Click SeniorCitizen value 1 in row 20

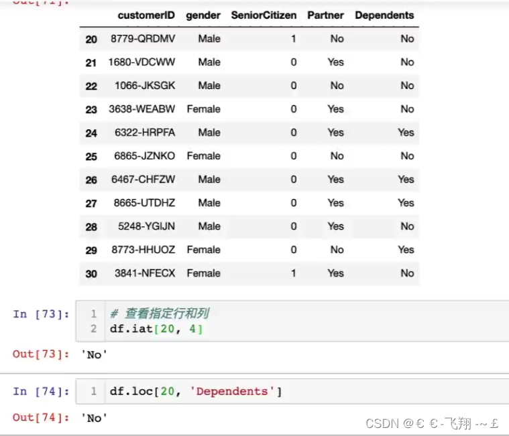tap(294, 39)
